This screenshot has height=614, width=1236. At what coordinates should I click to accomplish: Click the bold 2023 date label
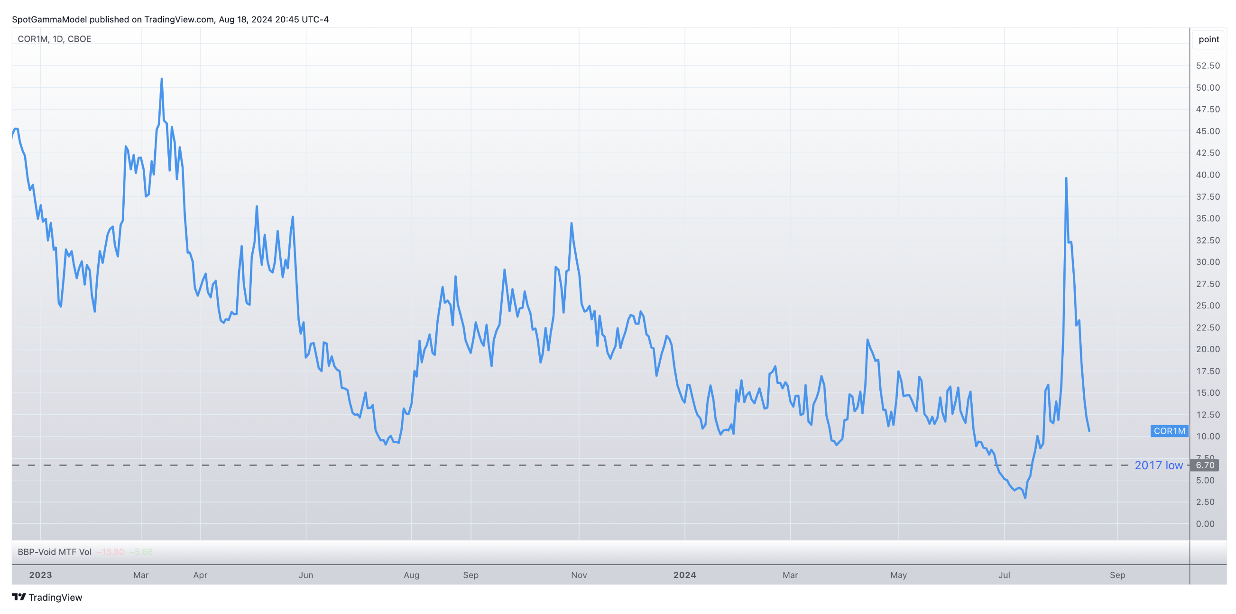tap(40, 575)
